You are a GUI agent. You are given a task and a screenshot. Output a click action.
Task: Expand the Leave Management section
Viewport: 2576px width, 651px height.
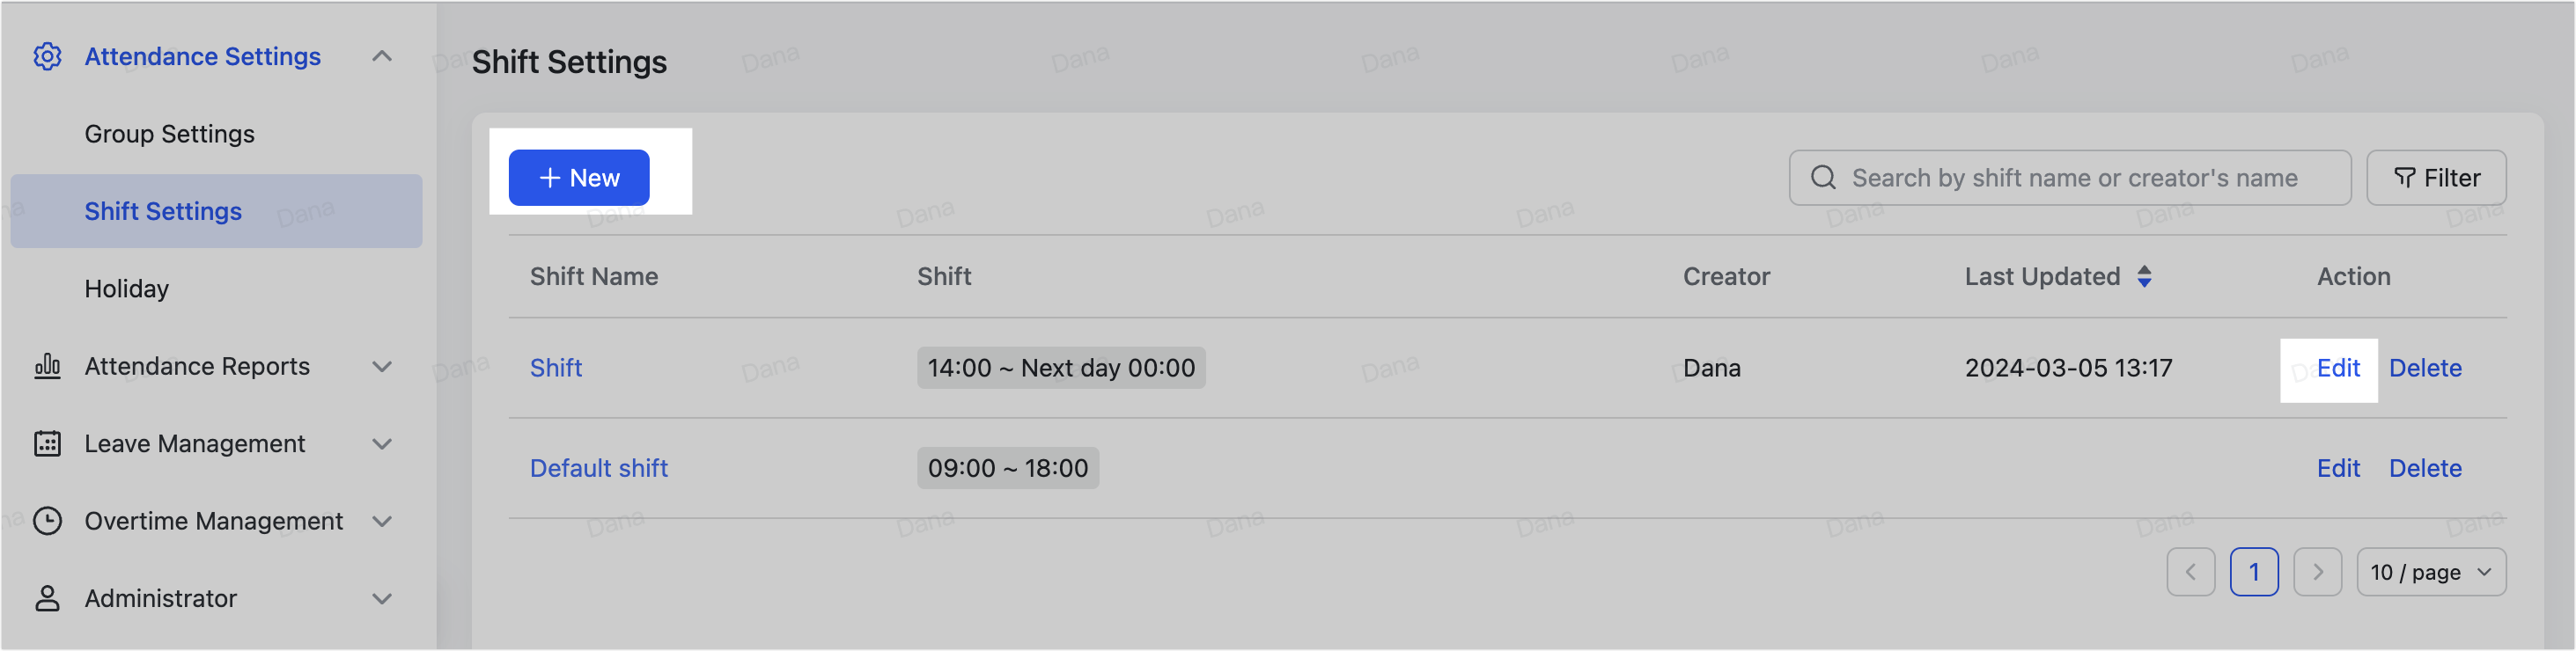(x=382, y=443)
